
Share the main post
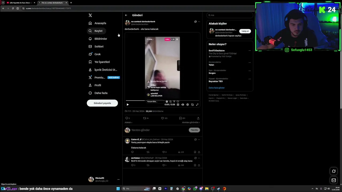198,118
